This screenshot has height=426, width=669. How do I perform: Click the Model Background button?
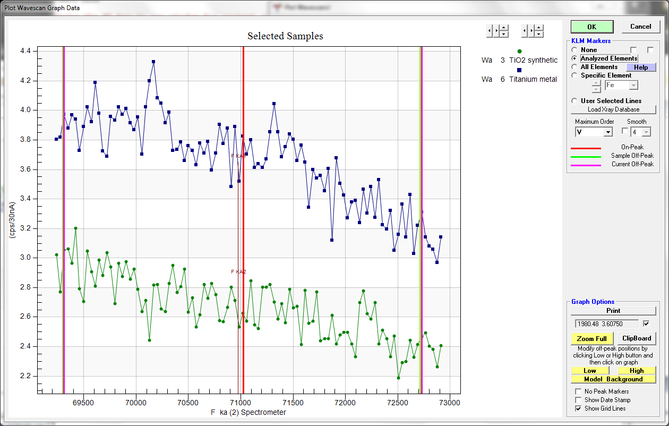pyautogui.click(x=613, y=379)
